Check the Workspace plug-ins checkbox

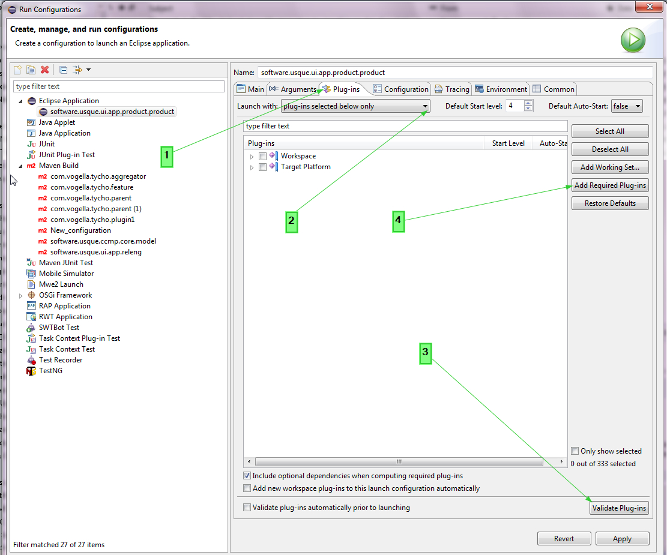pos(262,156)
